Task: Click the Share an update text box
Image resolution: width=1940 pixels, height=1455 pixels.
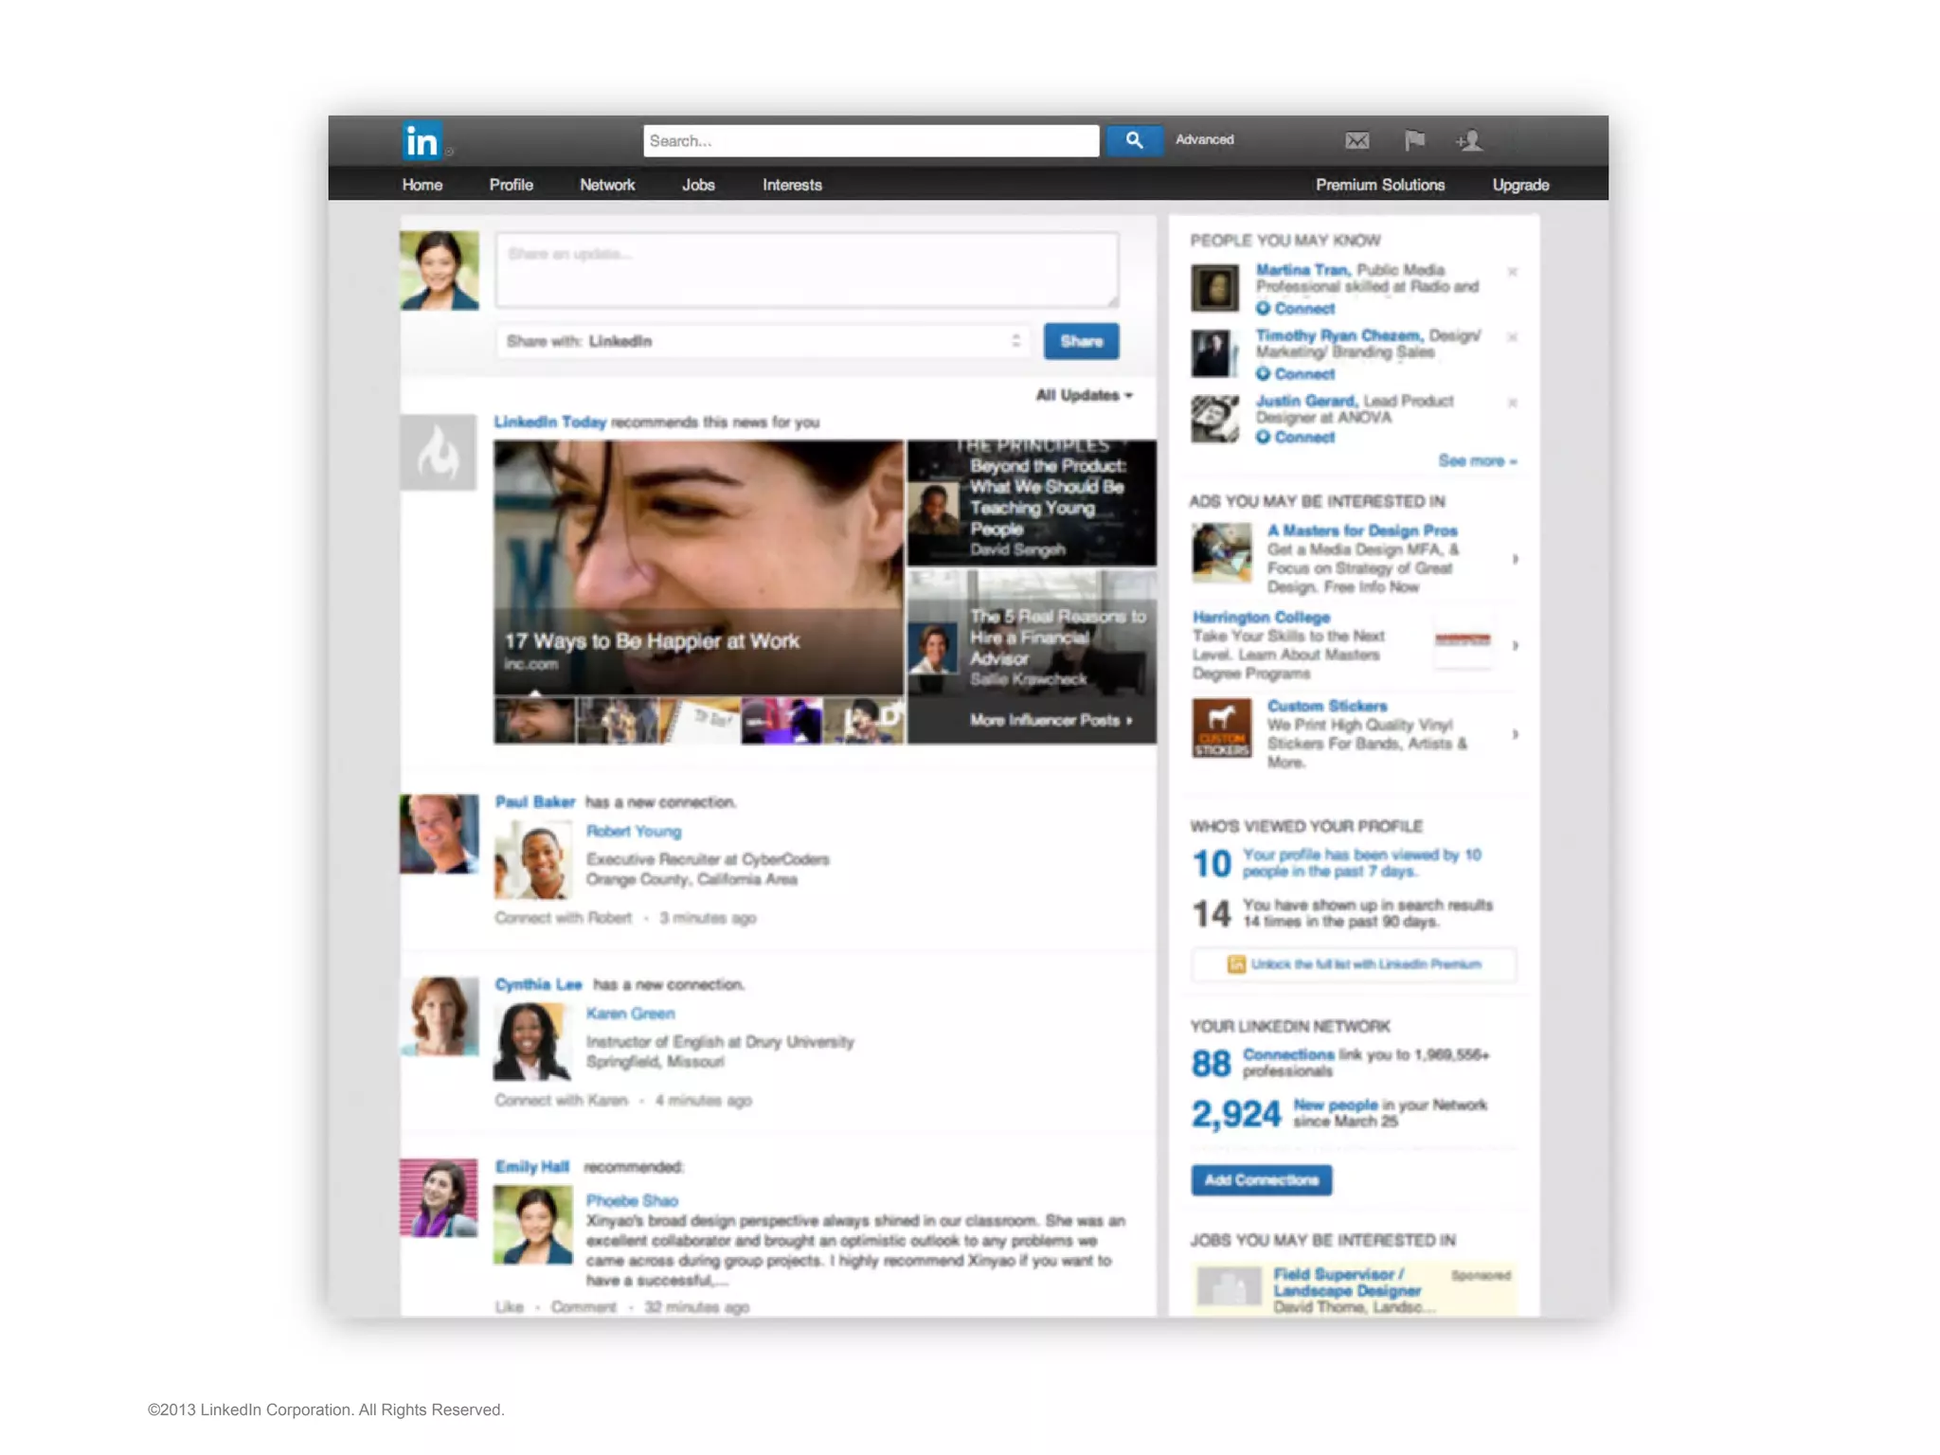Action: 806,270
